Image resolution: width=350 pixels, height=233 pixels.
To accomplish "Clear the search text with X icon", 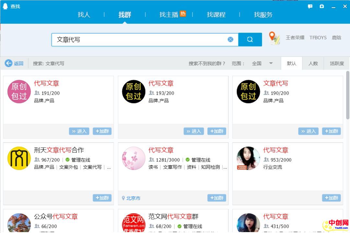I will (230, 40).
